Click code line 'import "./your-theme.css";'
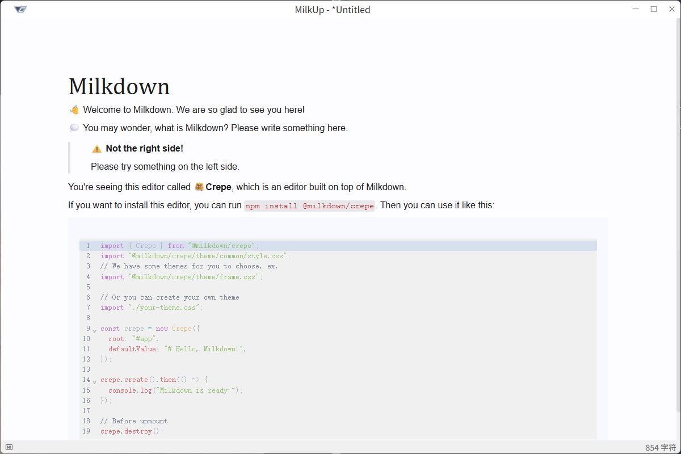This screenshot has width=681, height=454. (152, 308)
